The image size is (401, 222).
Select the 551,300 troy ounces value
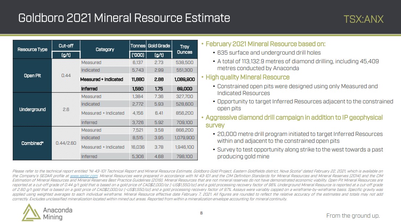coord(185,70)
